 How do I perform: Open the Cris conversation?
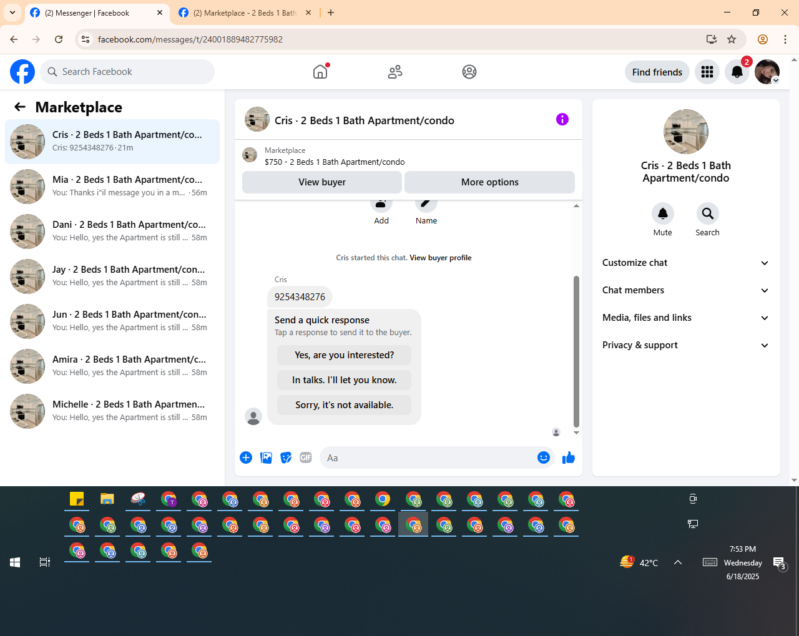[112, 142]
